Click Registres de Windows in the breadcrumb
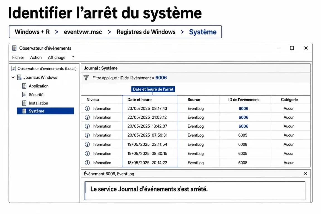 [x=146, y=32]
